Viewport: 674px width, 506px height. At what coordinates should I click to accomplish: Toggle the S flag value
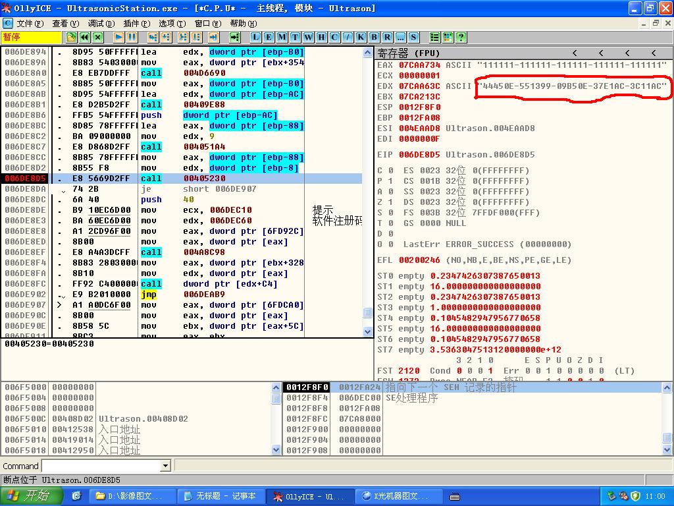(x=391, y=213)
